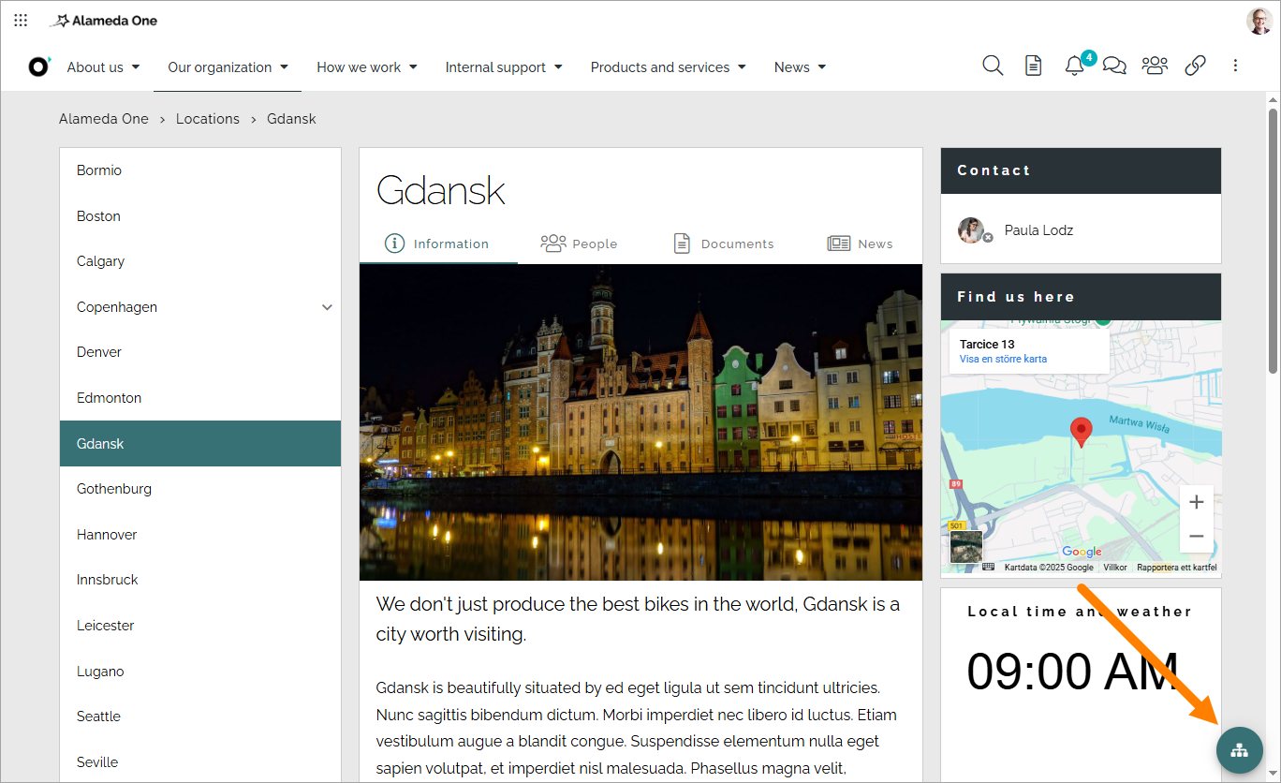This screenshot has height=783, width=1281.
Task: Click 'Villkor' map terms link
Action: point(1115,568)
